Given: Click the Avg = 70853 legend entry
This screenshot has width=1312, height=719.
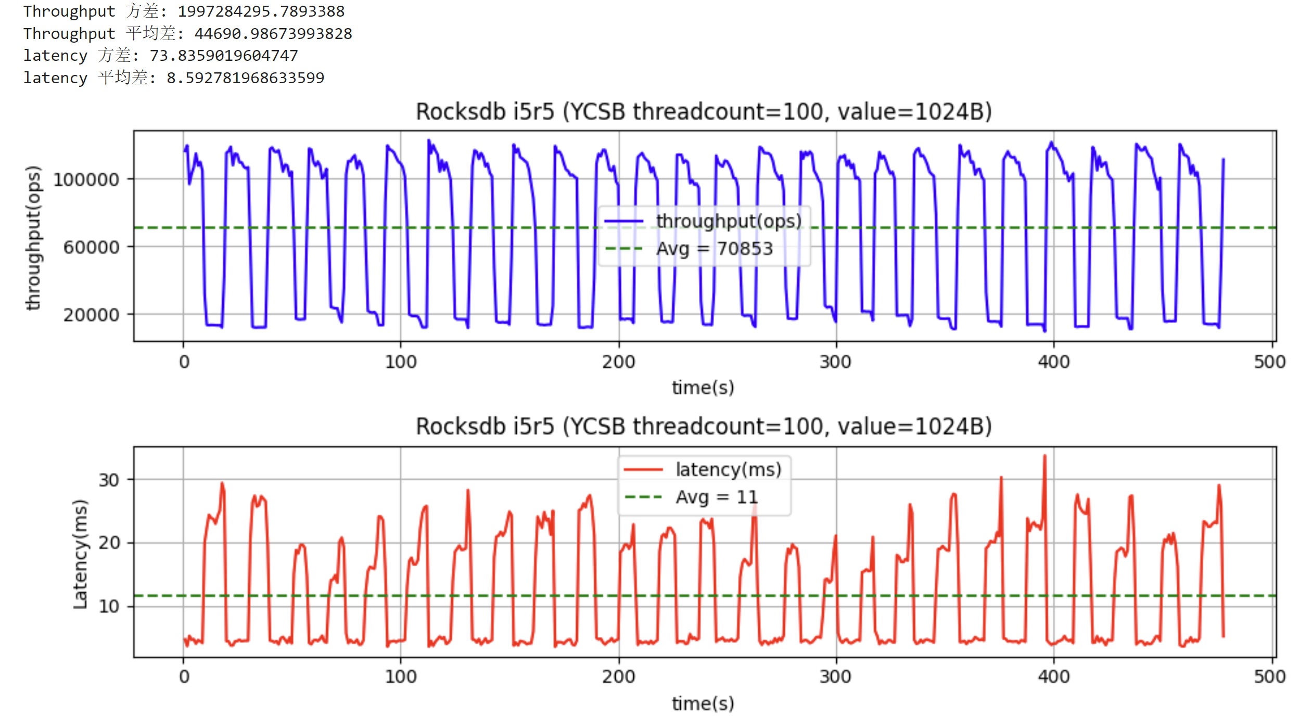Looking at the screenshot, I should pos(689,249).
